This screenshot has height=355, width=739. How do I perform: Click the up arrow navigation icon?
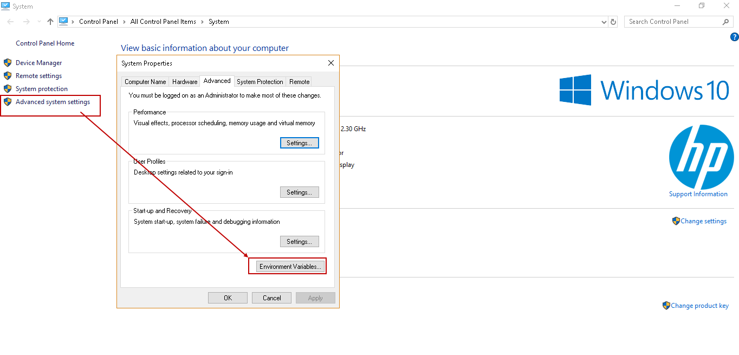(x=50, y=22)
